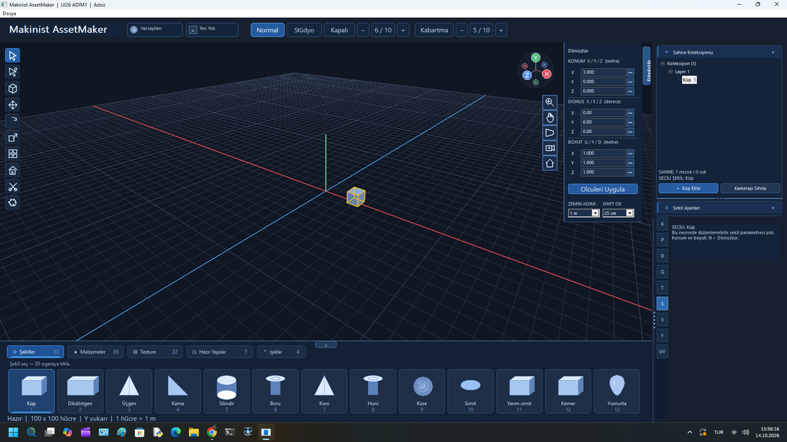Select the Silindir shape thumbnail

(x=226, y=391)
